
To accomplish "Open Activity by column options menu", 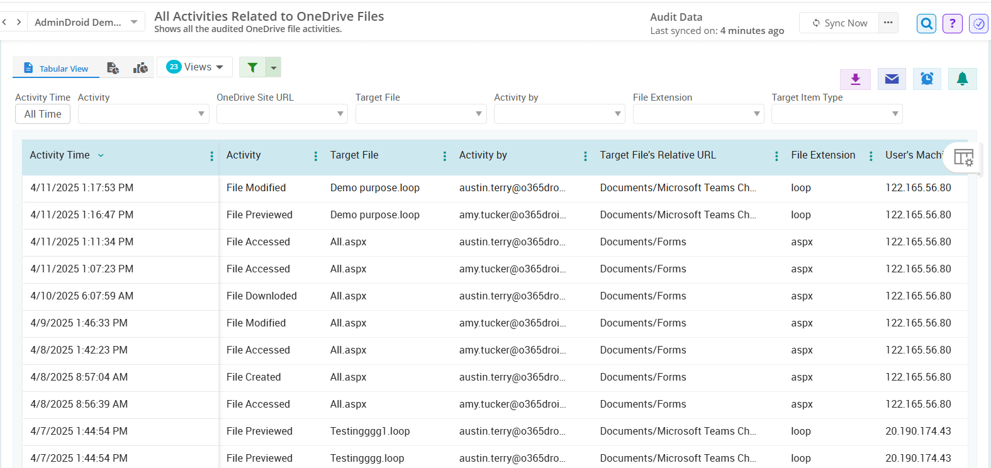I will [585, 156].
